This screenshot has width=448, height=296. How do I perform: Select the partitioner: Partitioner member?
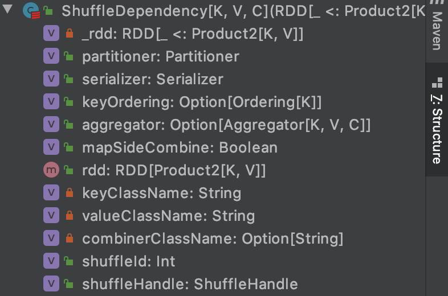click(x=161, y=56)
